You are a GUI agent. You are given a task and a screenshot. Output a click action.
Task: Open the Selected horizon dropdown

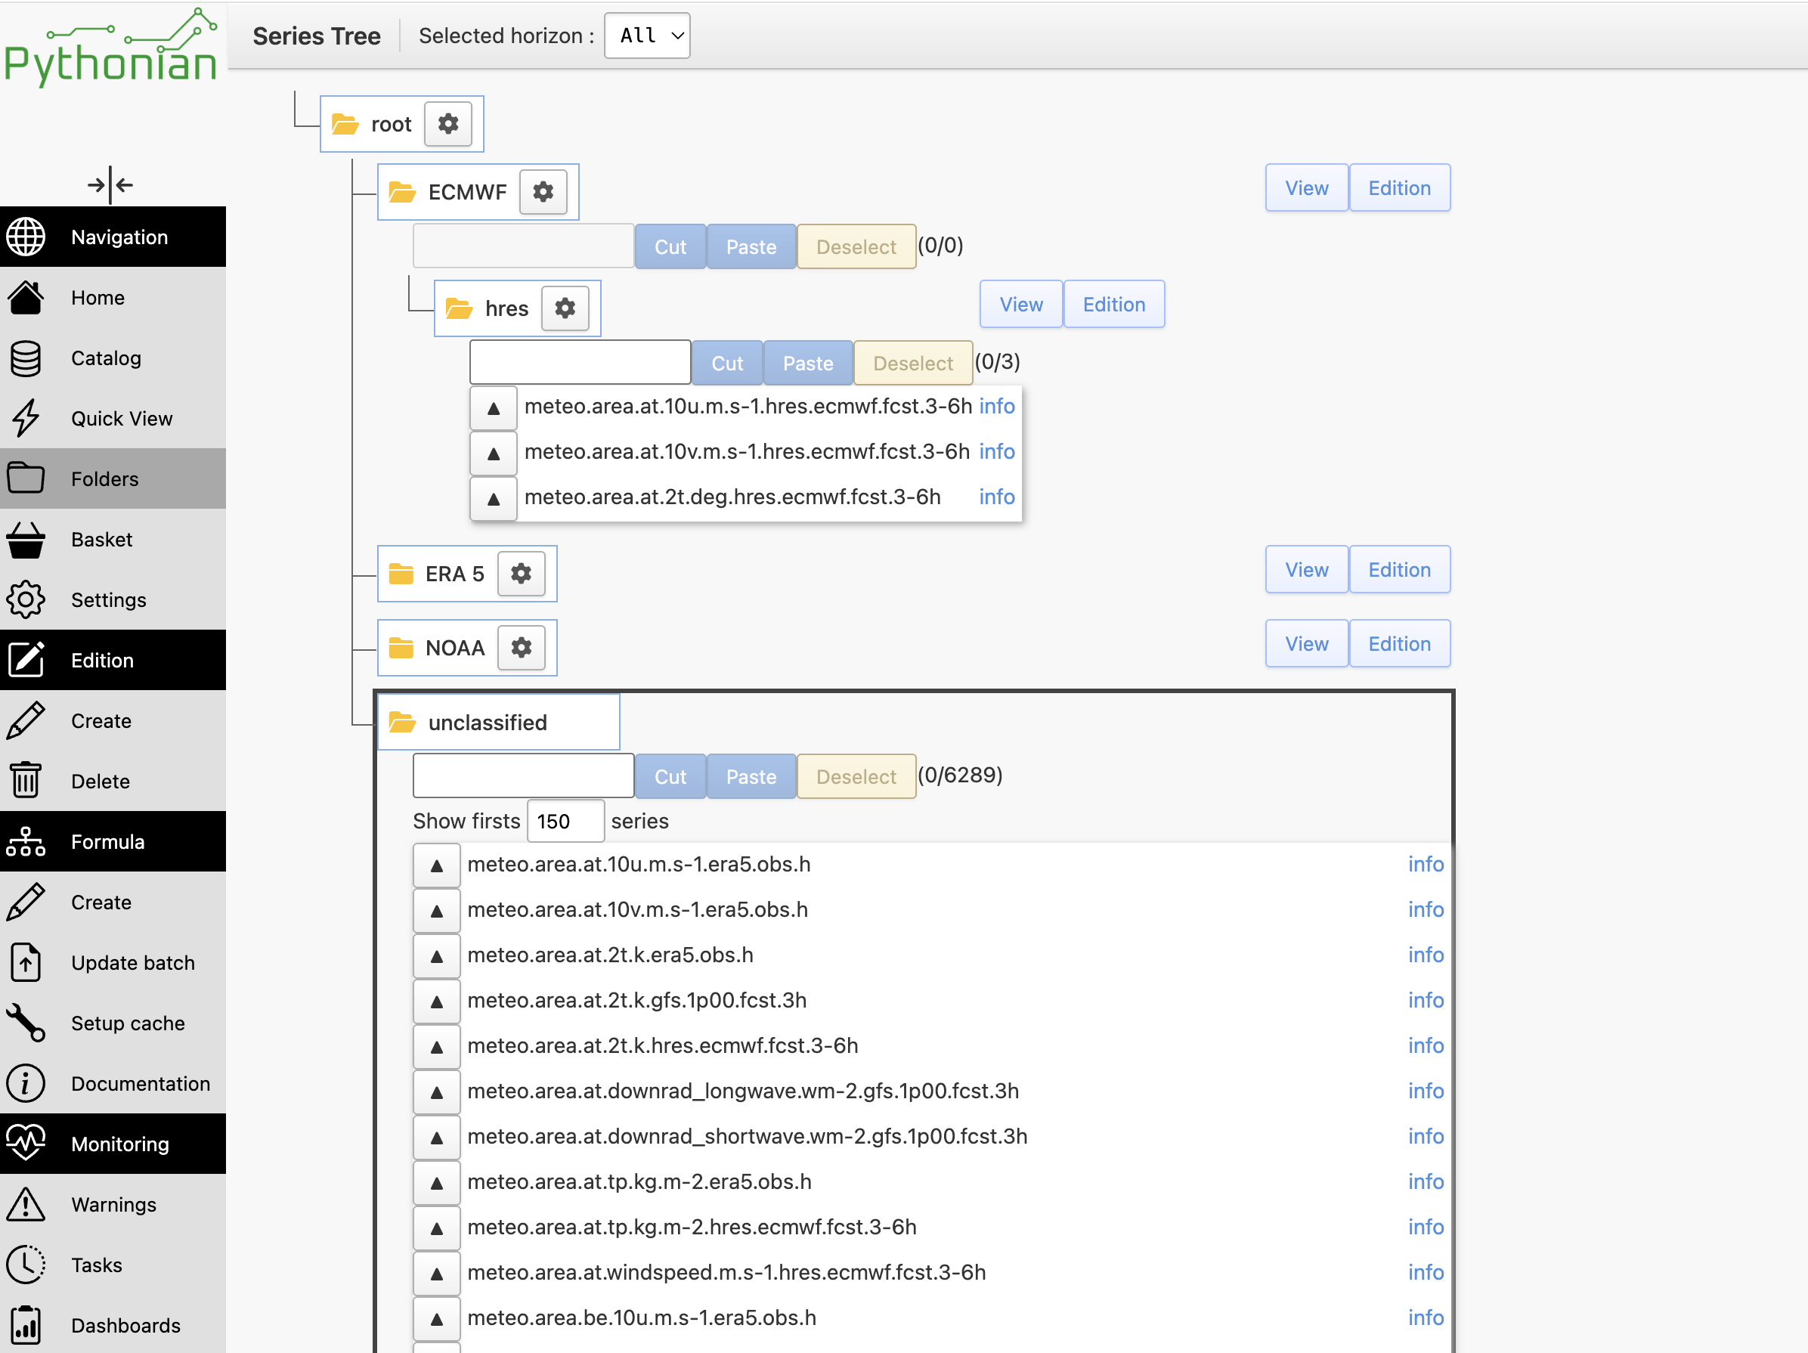point(647,36)
